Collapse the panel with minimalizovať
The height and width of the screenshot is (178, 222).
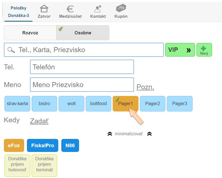coord(129,134)
